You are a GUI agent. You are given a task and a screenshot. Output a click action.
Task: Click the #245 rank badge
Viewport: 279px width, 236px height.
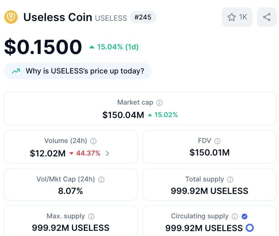click(x=143, y=17)
